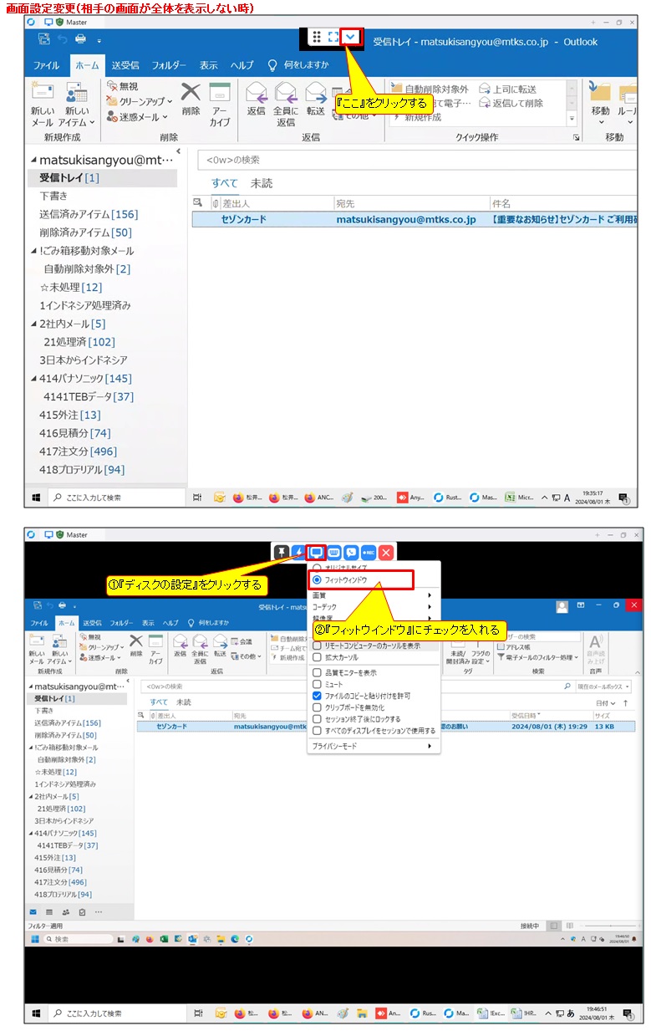Viewport: 651px width, 1036px height.
Task: Collapse the folder pane with the < chevron
Action: [178, 151]
